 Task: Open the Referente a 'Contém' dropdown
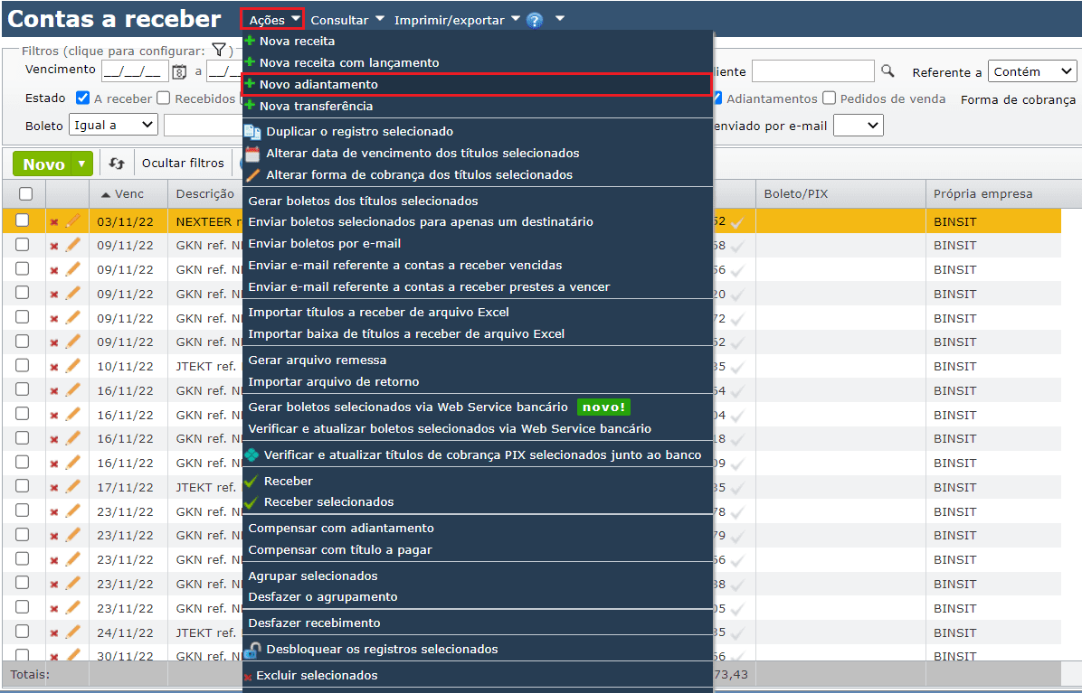[1031, 72]
